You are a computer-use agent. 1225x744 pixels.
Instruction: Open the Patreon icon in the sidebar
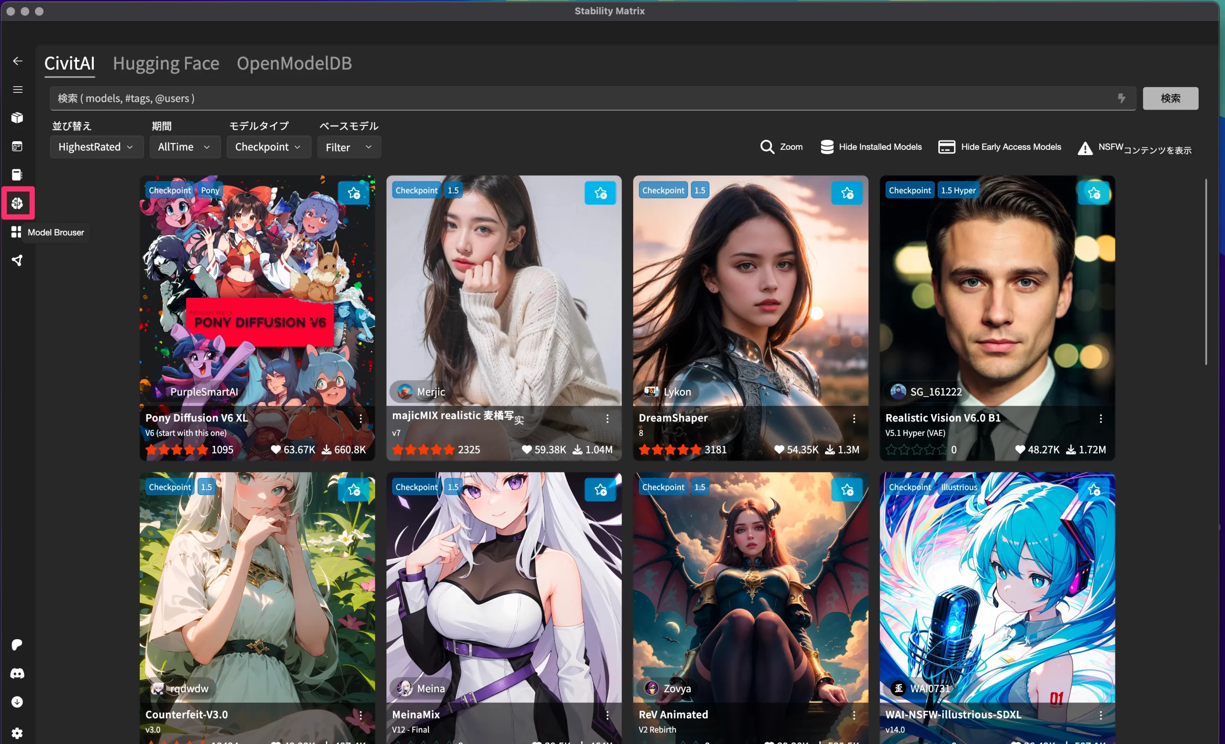click(x=17, y=645)
